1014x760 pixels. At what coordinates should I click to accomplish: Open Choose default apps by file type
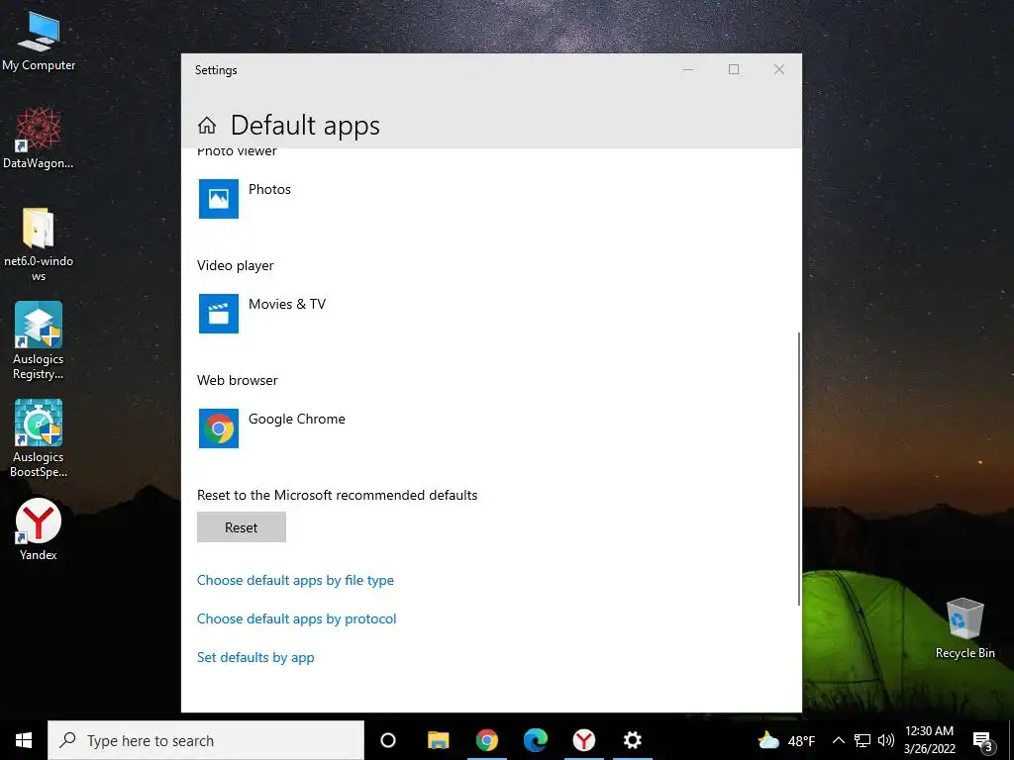point(295,580)
